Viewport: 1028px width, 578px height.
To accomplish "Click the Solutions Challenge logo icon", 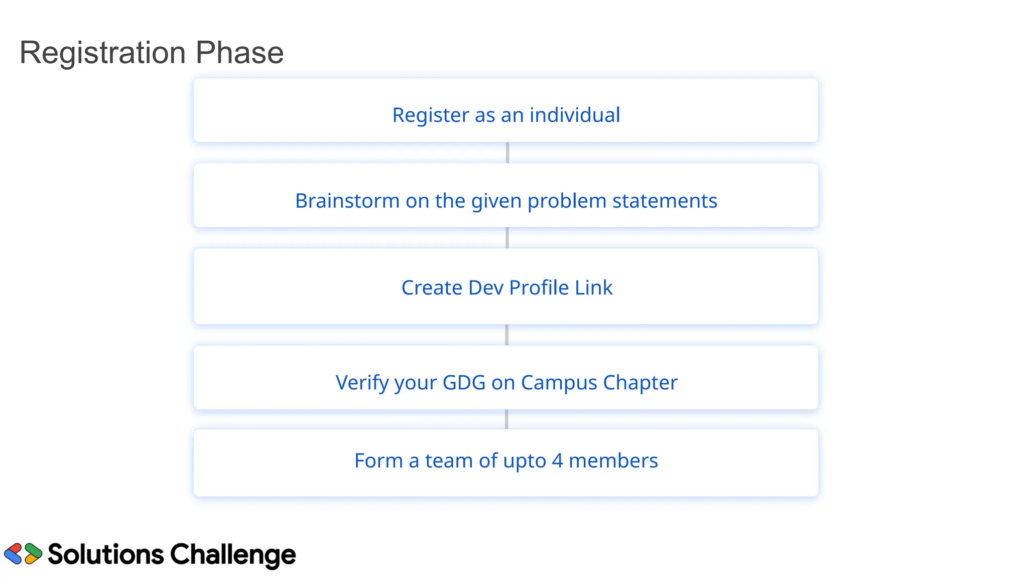I will pyautogui.click(x=23, y=554).
